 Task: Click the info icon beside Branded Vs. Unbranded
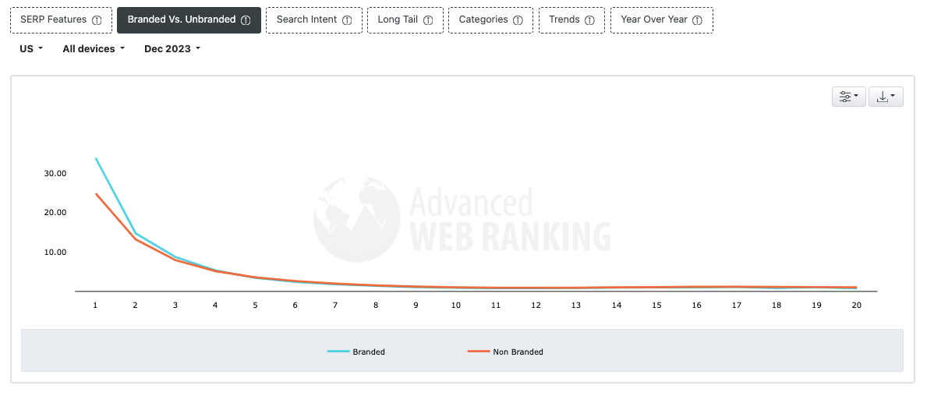[x=246, y=20]
